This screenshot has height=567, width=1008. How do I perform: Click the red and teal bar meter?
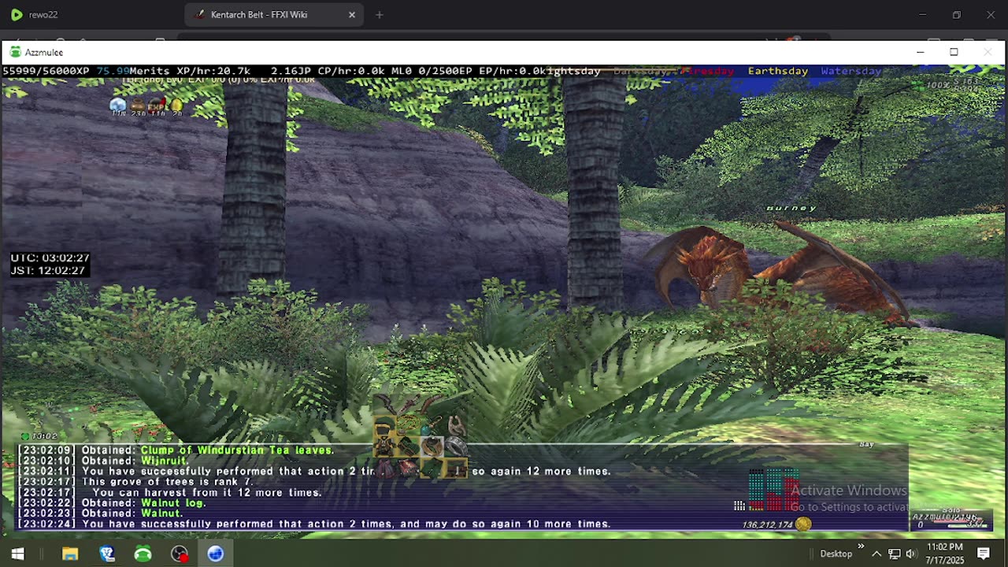pos(773,490)
